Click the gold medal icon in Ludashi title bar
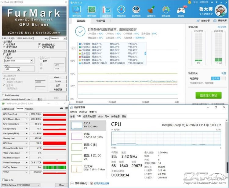229x188 pixels. coord(189,2)
